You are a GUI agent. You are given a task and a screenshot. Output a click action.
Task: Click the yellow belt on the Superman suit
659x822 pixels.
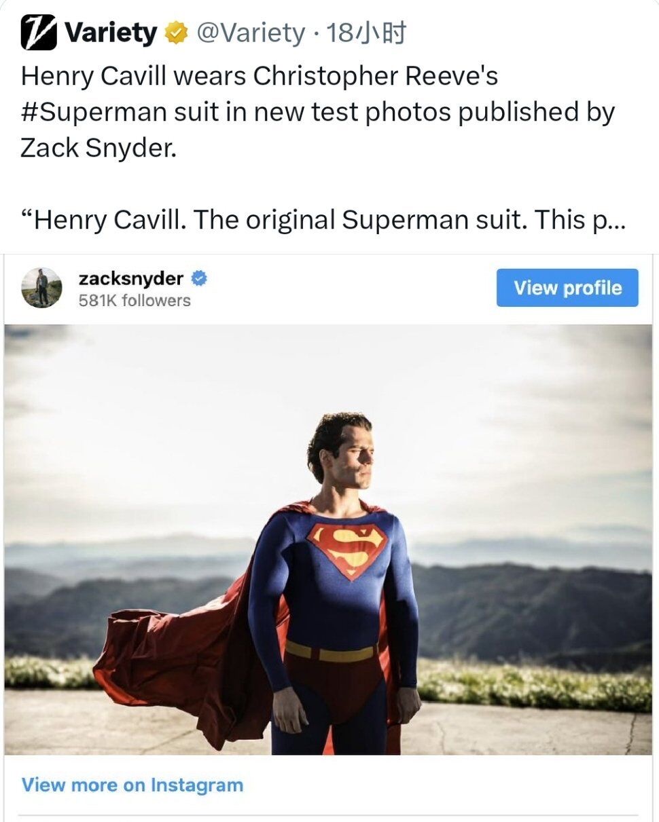click(x=331, y=652)
